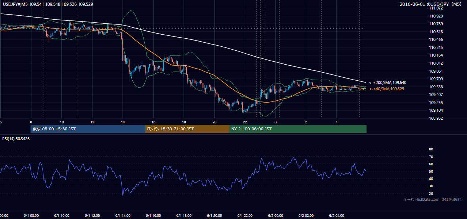Click the 6/1 08:00 time axis label
Screen dimensions: 467x219
(x=31, y=216)
